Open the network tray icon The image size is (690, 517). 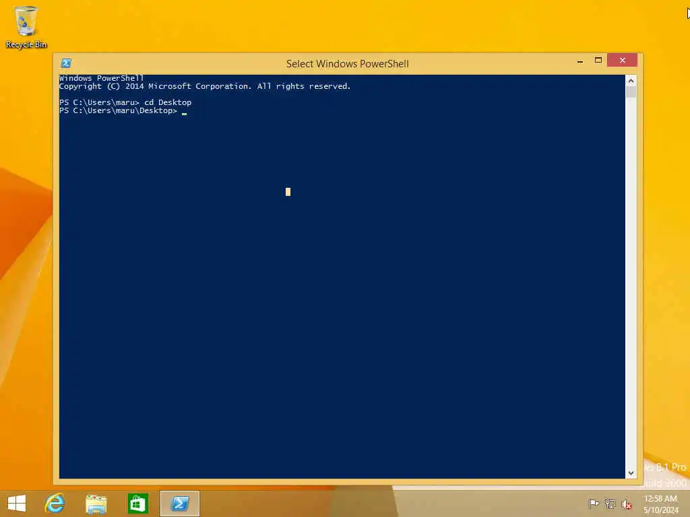tap(610, 504)
